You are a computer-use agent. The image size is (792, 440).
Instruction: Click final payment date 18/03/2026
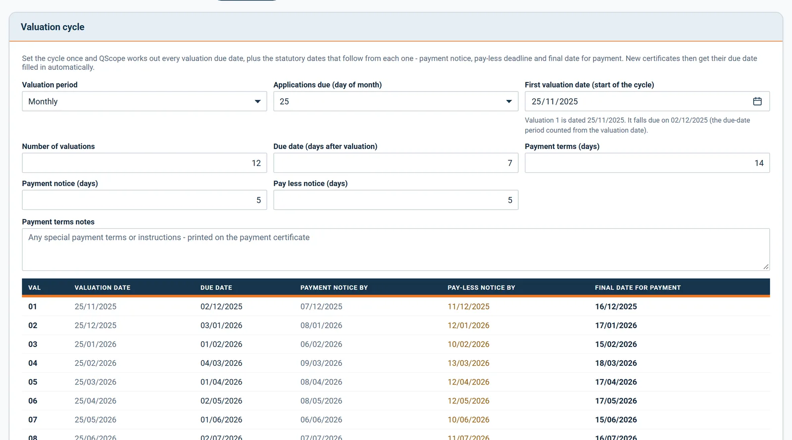tap(616, 363)
